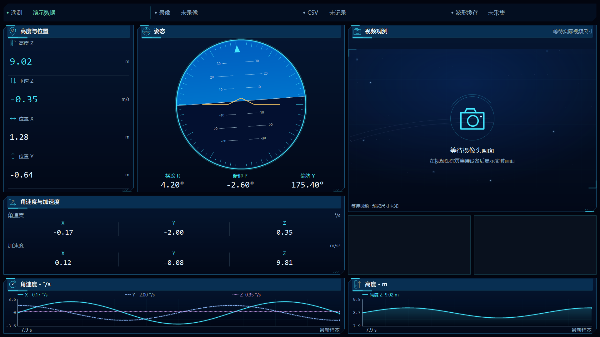Click the height arrow icon beside 高度 Z

click(x=13, y=43)
